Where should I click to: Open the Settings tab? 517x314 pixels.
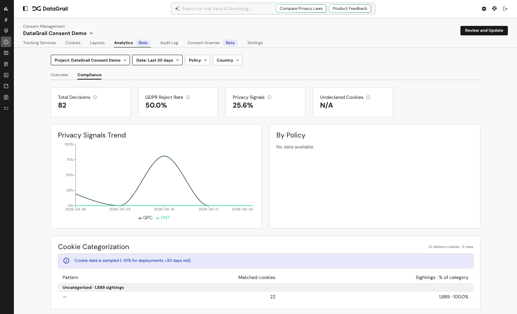click(x=255, y=43)
